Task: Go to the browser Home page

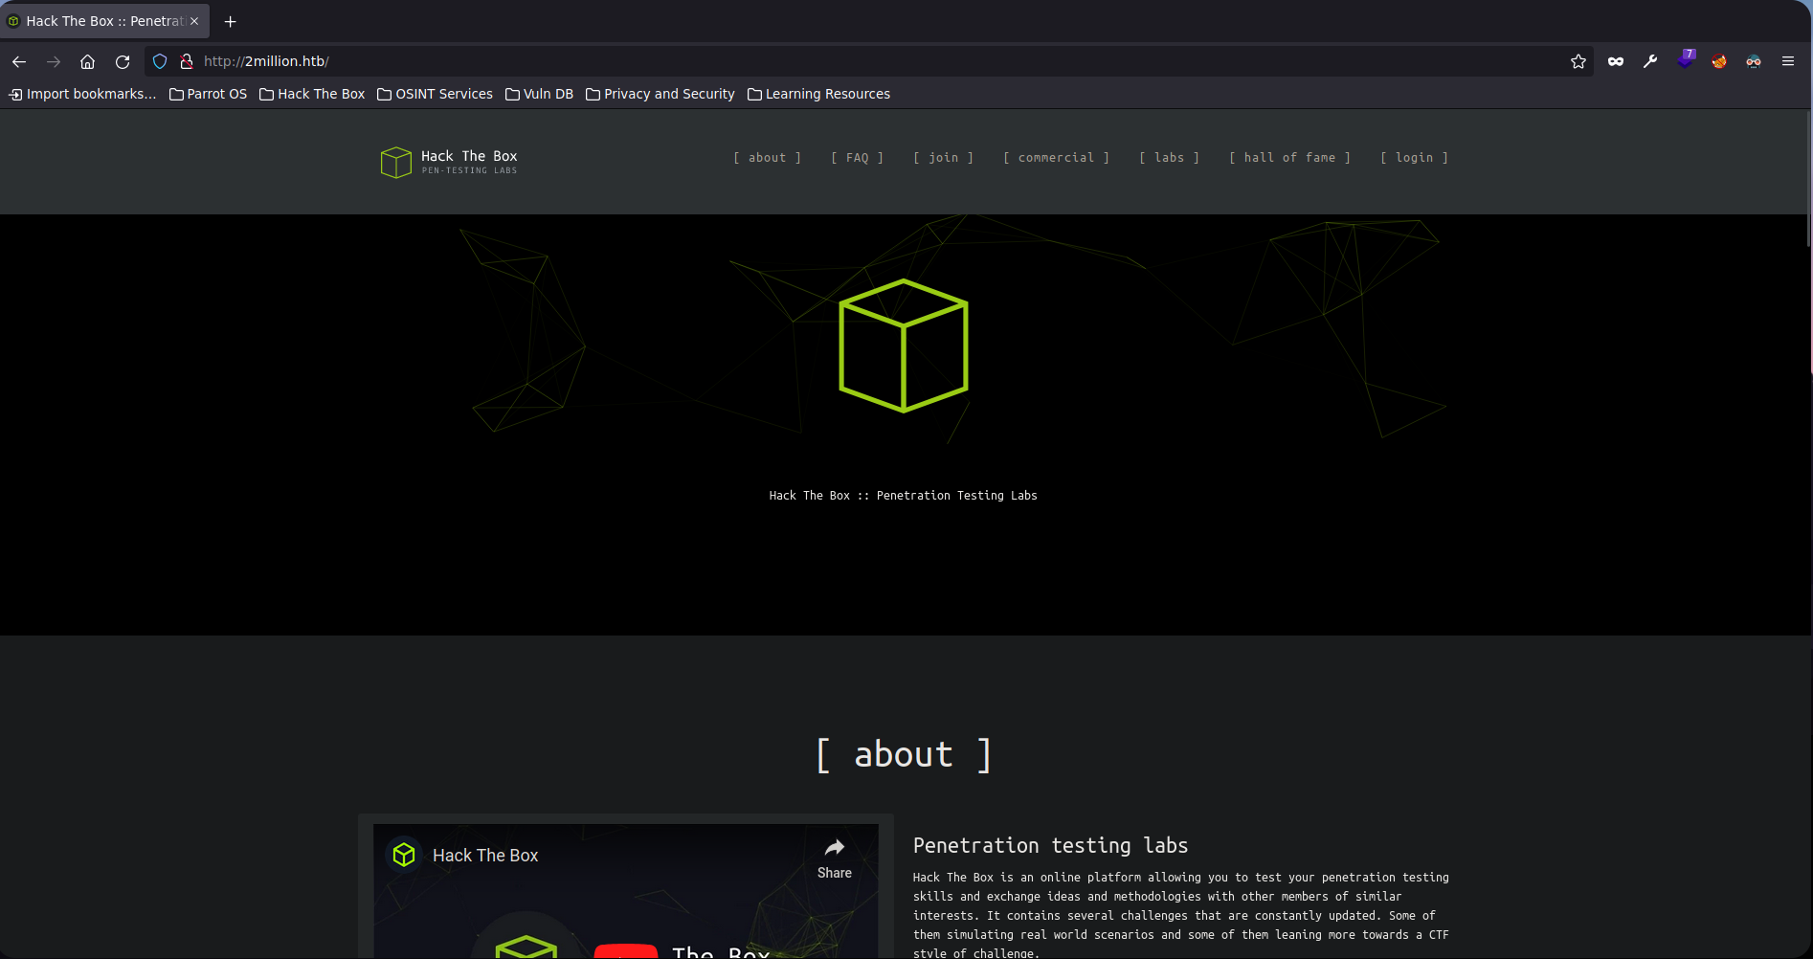Action: pyautogui.click(x=87, y=61)
